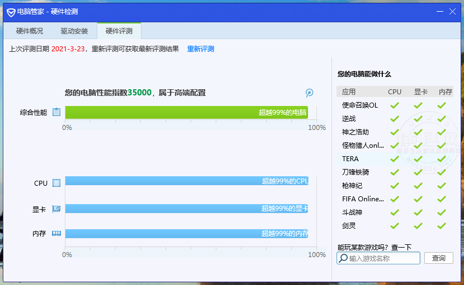This screenshot has height=285, width=464.
Task: Click the CPU chip icon
Action: pyautogui.click(x=56, y=183)
